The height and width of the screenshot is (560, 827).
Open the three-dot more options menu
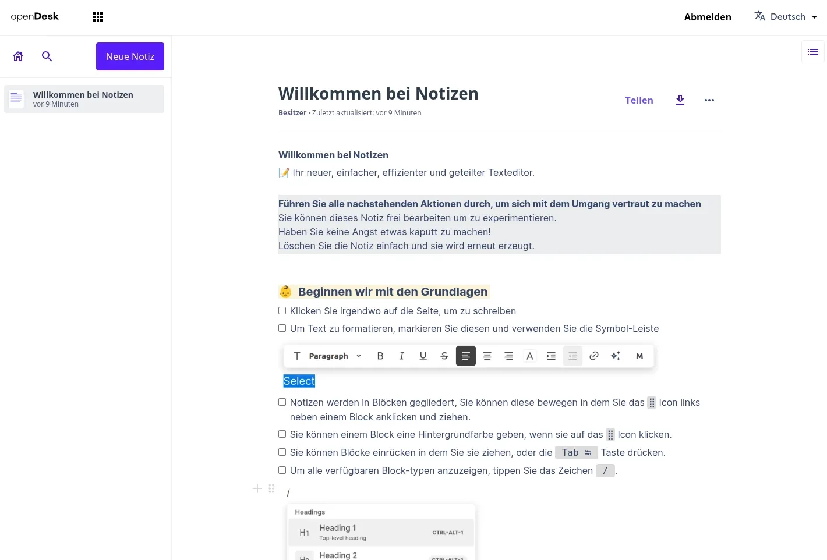pos(709,100)
